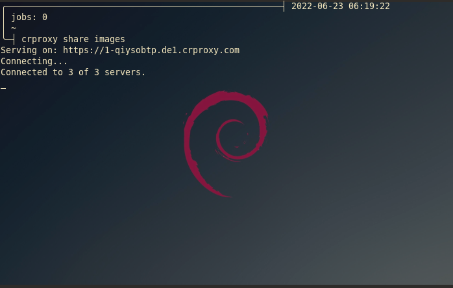
Task: Click the tilde working directory indicator
Action: 14,28
